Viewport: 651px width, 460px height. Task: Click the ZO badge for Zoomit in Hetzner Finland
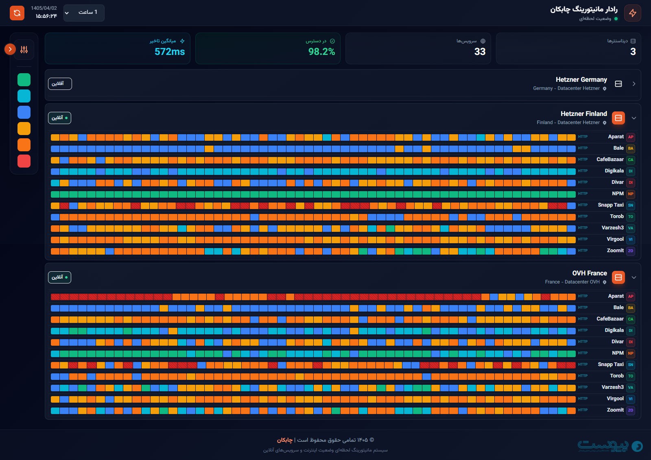point(631,251)
